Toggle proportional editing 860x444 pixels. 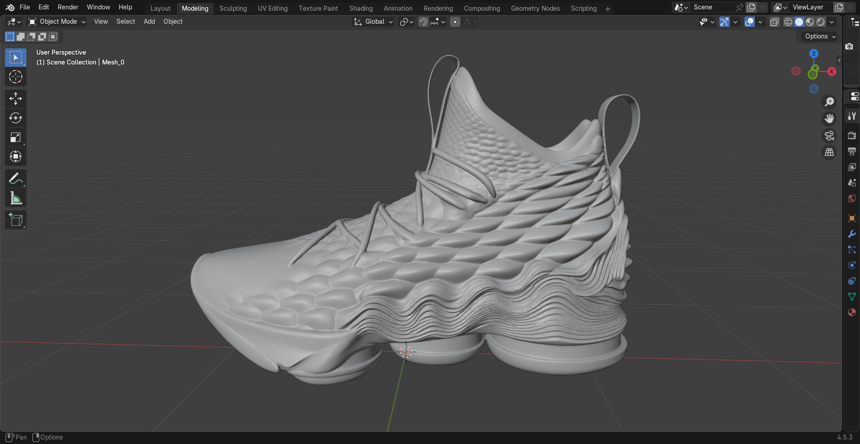tap(455, 22)
